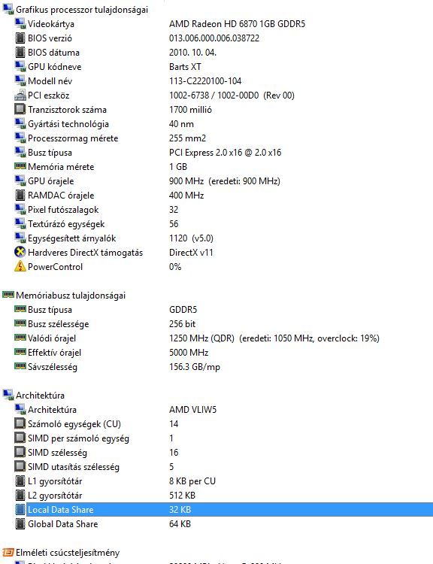Click the value Barts XT
This screenshot has width=433, height=564.
pos(185,66)
